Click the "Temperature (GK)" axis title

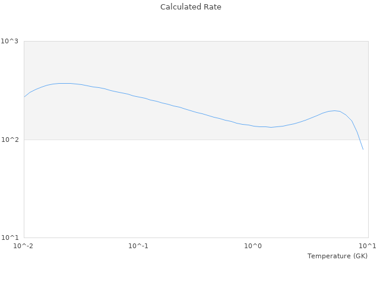pos(337,256)
